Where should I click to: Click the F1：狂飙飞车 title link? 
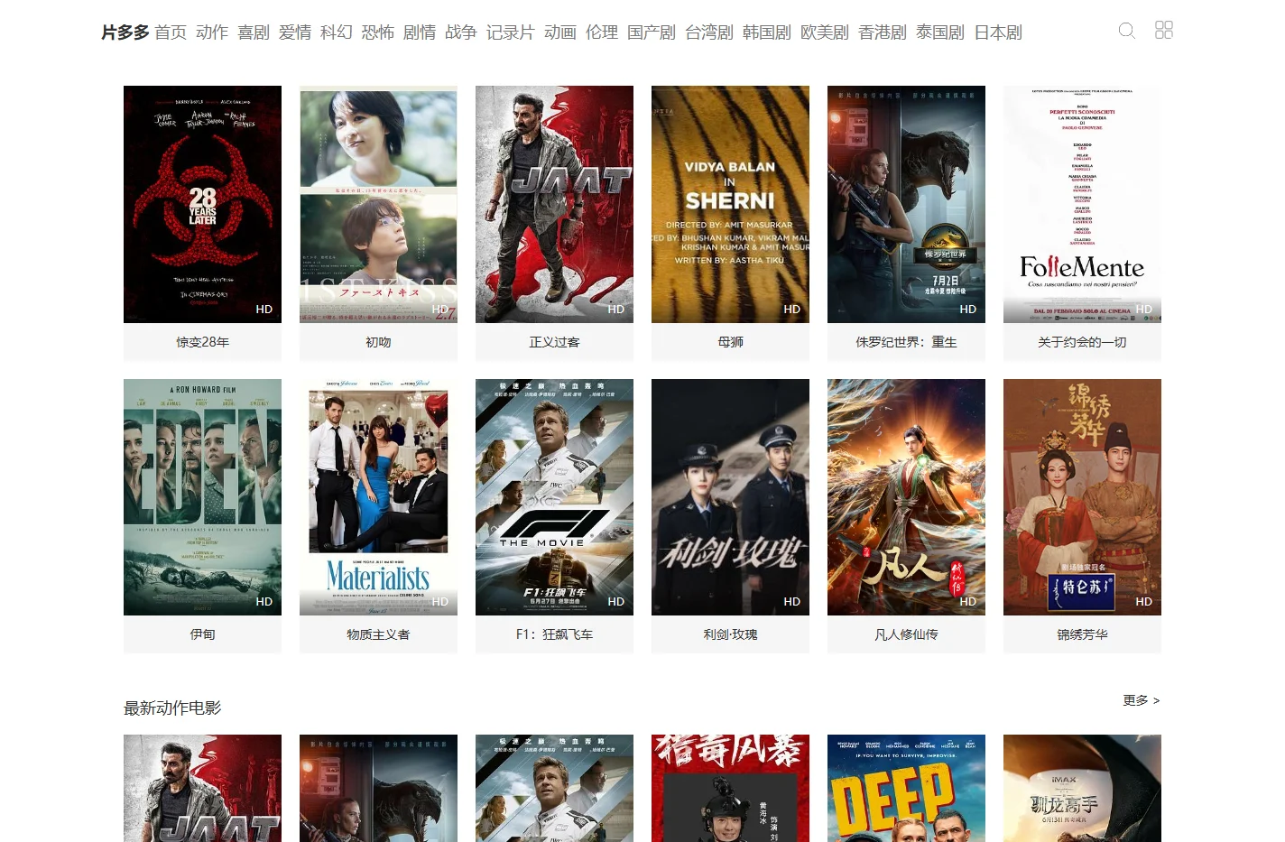pos(554,634)
